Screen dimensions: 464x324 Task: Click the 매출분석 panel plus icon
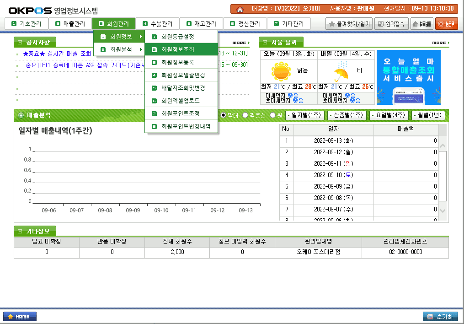[21, 115]
